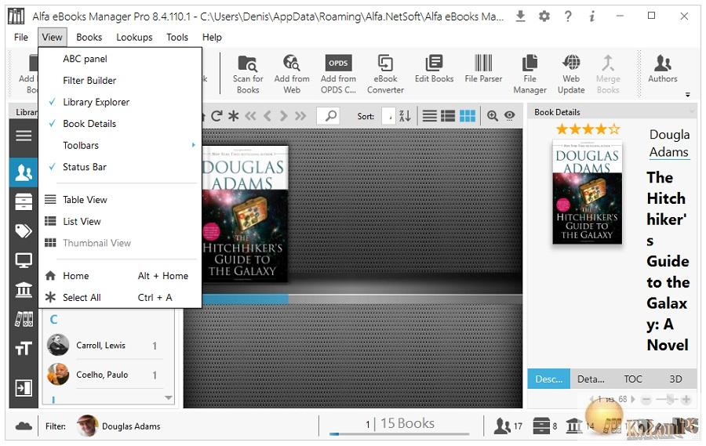Open the Books menu

click(89, 38)
